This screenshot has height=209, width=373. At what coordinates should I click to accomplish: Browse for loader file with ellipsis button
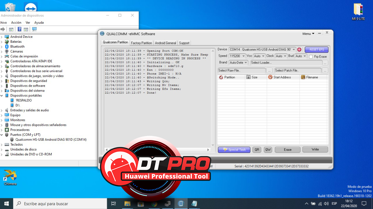pyautogui.click(x=325, y=63)
